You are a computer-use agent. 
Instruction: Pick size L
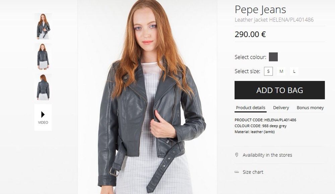coord(294,71)
